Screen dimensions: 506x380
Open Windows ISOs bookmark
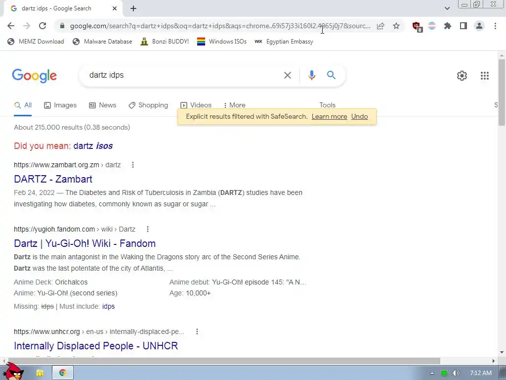tap(222, 42)
